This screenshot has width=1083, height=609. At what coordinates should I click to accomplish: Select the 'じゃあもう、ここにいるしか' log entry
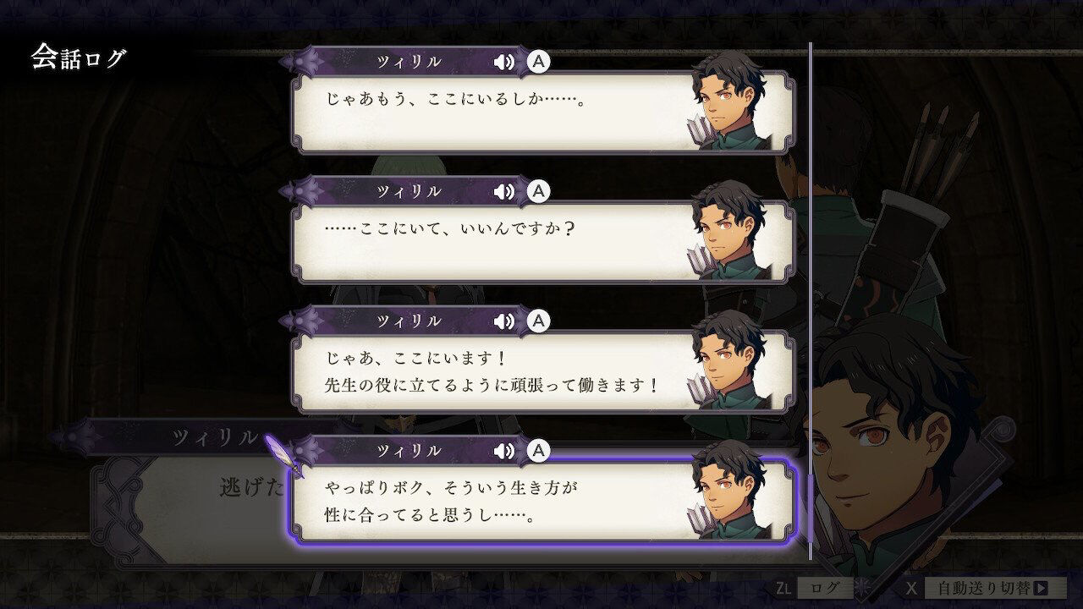point(543,112)
